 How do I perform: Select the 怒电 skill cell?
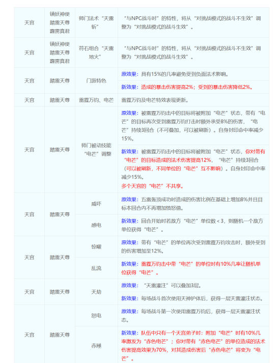tap(96, 316)
